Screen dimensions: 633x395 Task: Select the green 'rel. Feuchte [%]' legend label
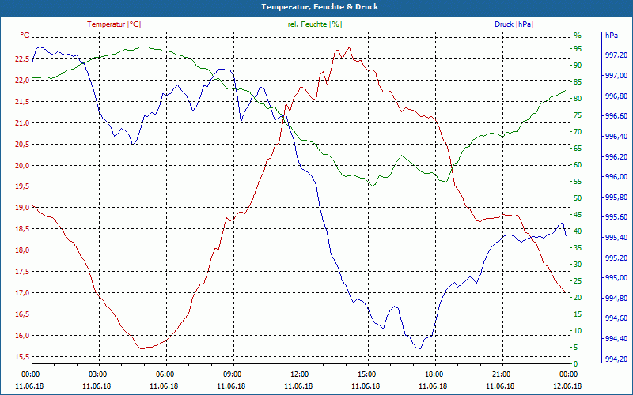[315, 24]
